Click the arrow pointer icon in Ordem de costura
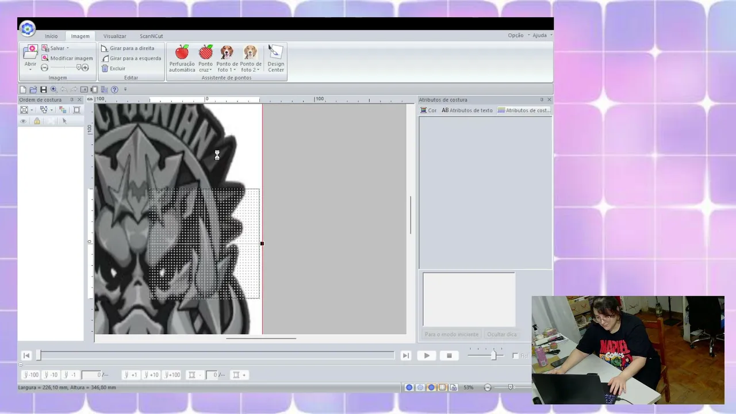This screenshot has height=414, width=736. (64, 121)
